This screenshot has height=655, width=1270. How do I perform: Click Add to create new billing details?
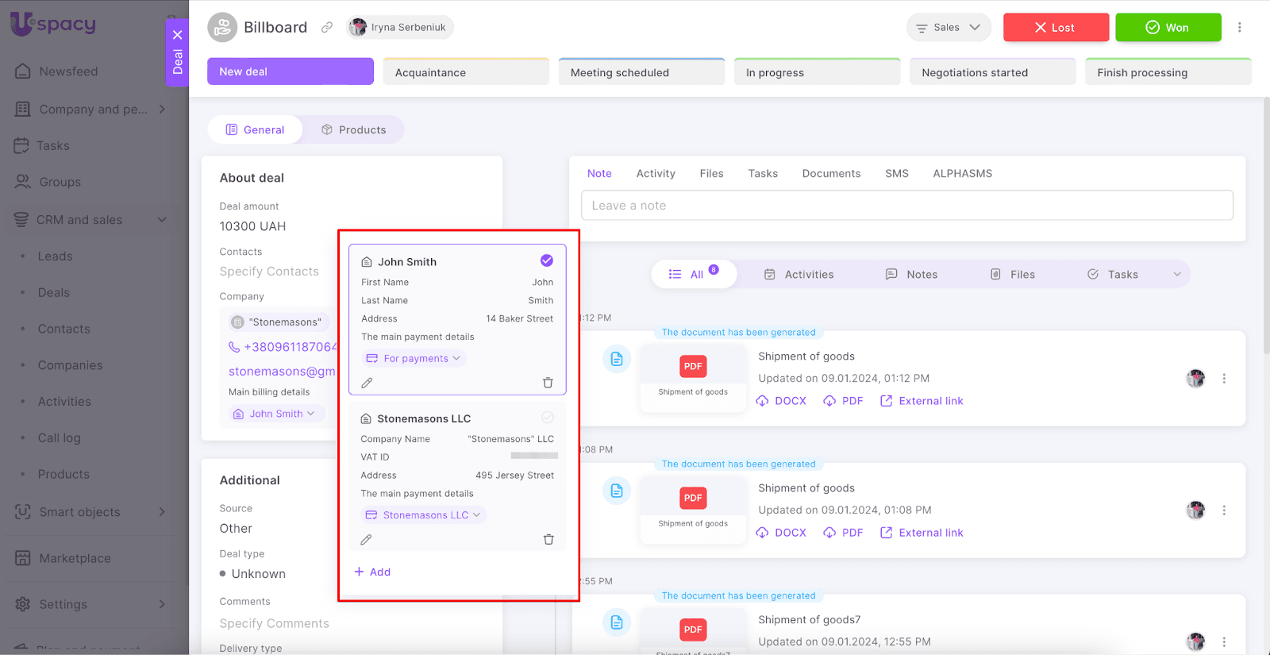click(372, 572)
